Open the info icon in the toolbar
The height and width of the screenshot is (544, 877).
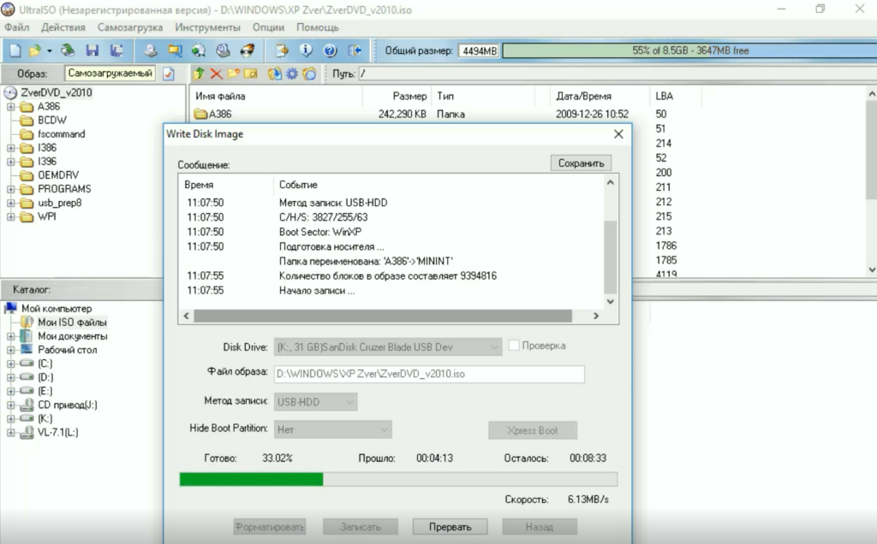[306, 50]
